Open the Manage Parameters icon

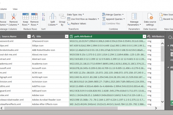pos(134,16)
